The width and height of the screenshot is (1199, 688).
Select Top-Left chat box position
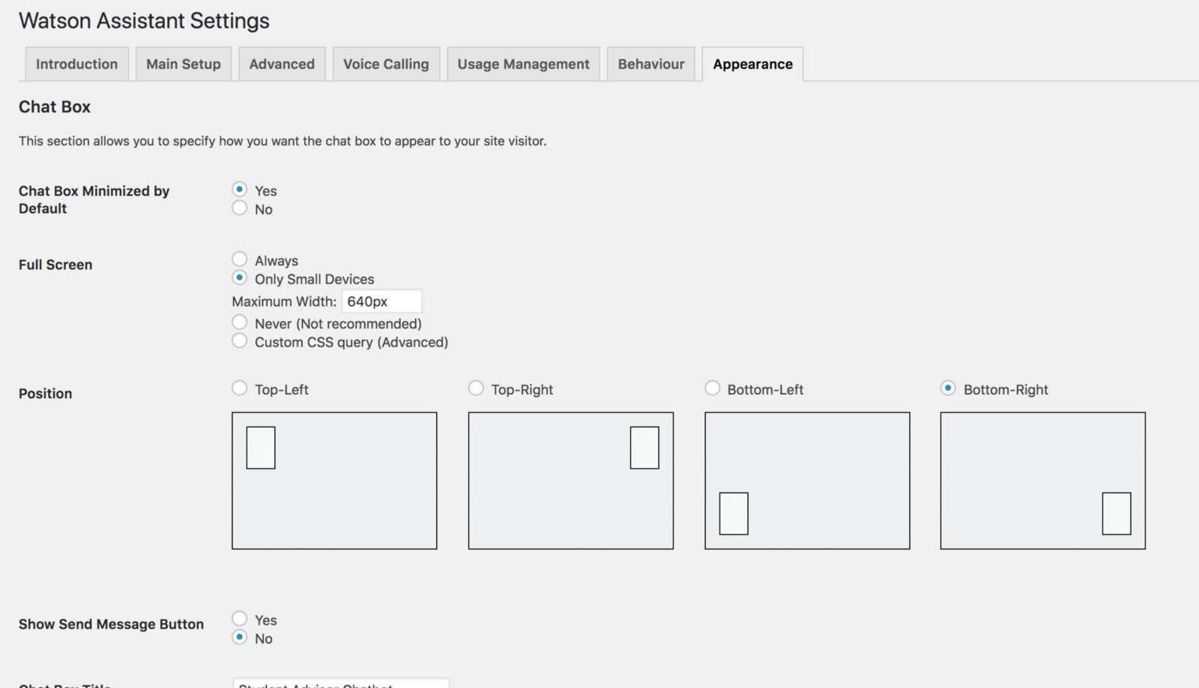(239, 387)
